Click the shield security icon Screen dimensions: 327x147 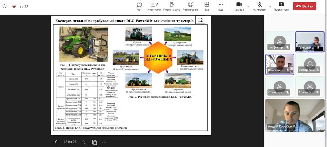[x=5, y=6]
